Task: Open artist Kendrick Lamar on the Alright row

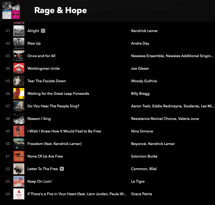Action: click(x=144, y=31)
